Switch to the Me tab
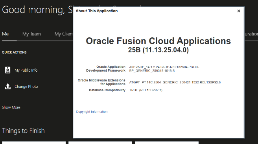The image size is (258, 144). (x=6, y=34)
